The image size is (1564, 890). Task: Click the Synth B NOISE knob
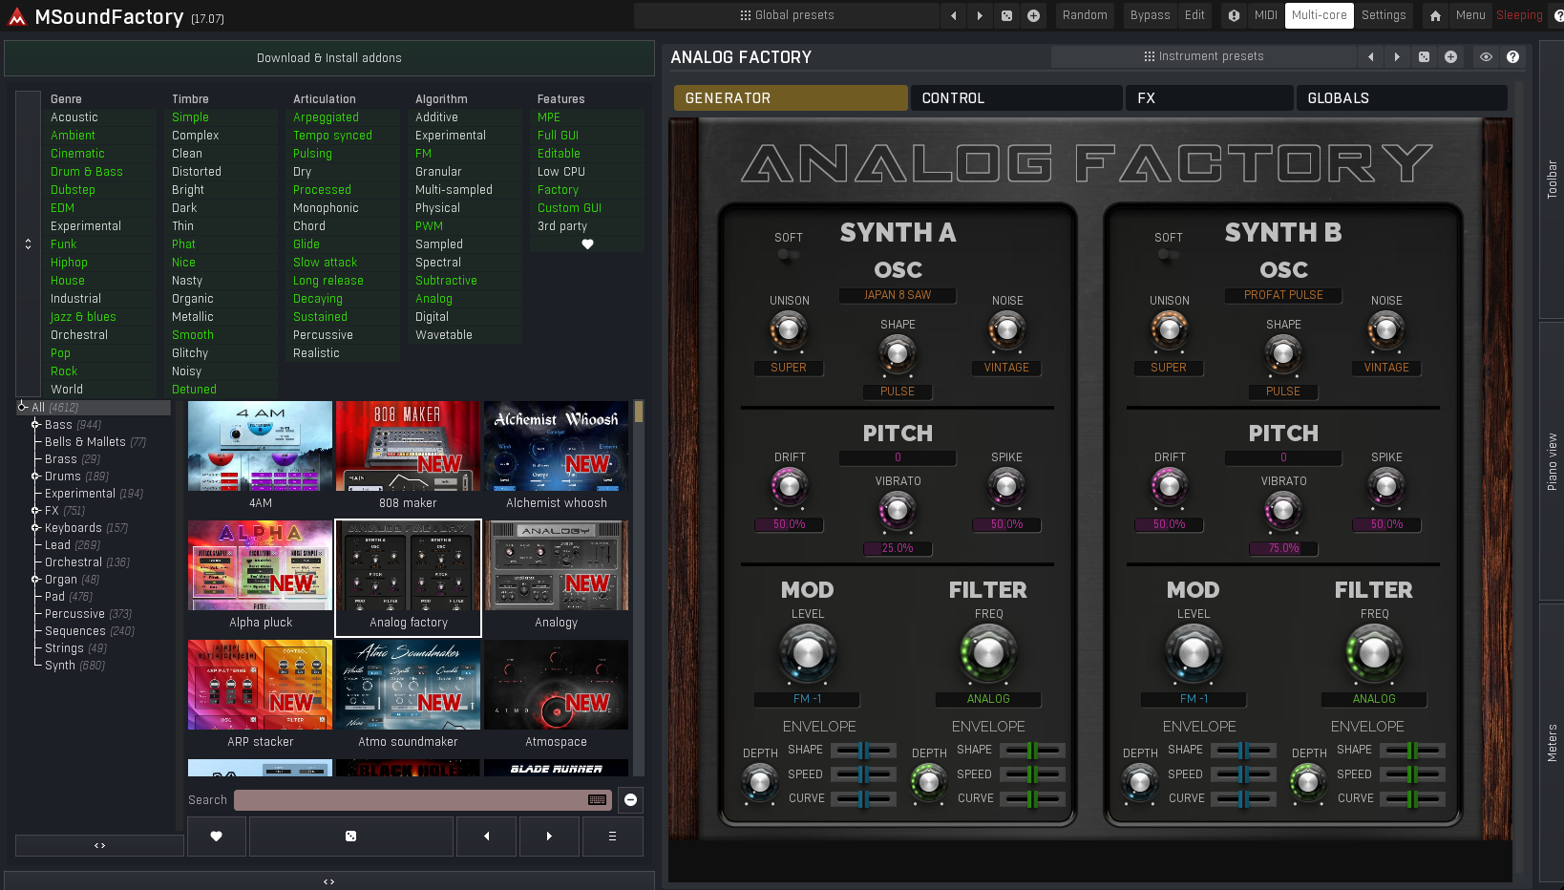1386,331
